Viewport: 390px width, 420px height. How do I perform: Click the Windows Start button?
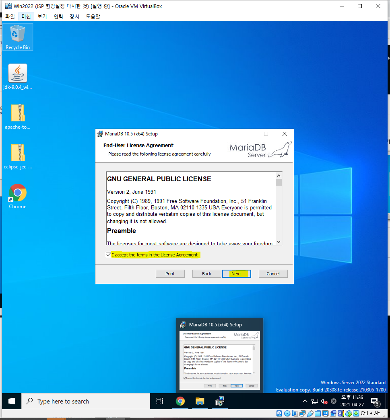coord(12,401)
